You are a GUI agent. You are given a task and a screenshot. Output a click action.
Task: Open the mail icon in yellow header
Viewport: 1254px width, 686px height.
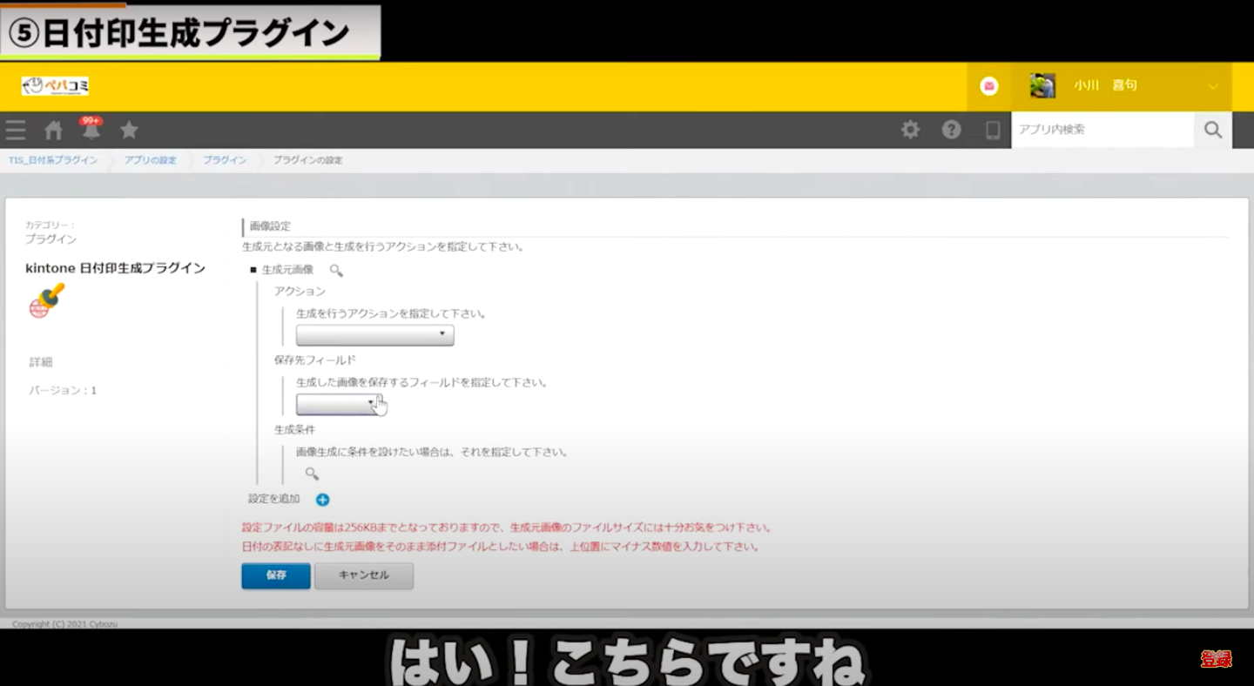[988, 85]
